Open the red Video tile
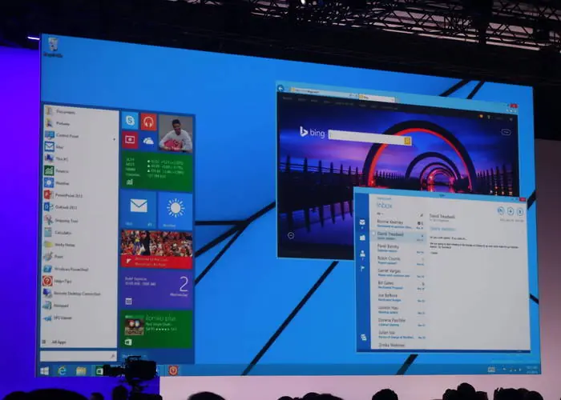 pyautogui.click(x=130, y=140)
